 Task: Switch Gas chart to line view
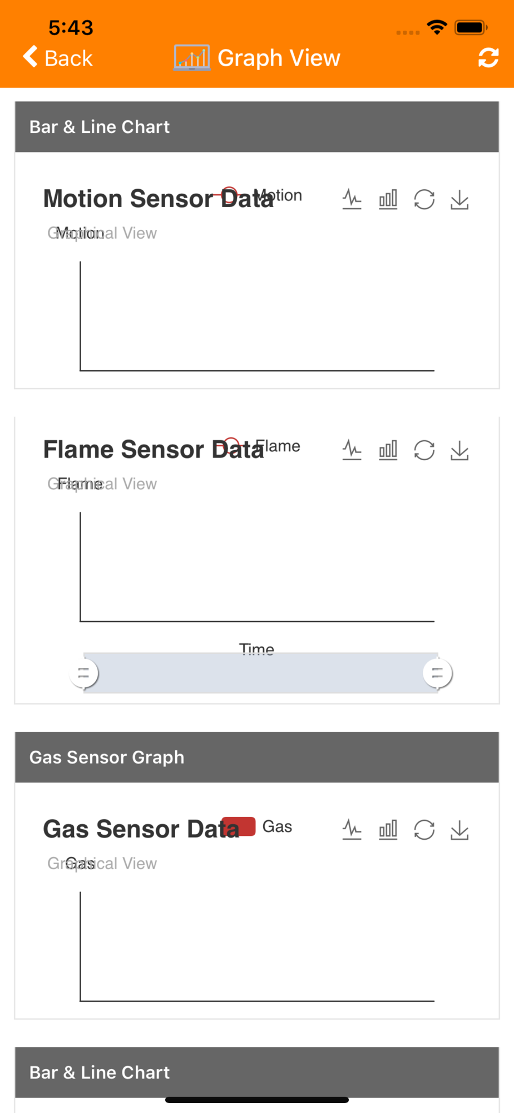[352, 830]
